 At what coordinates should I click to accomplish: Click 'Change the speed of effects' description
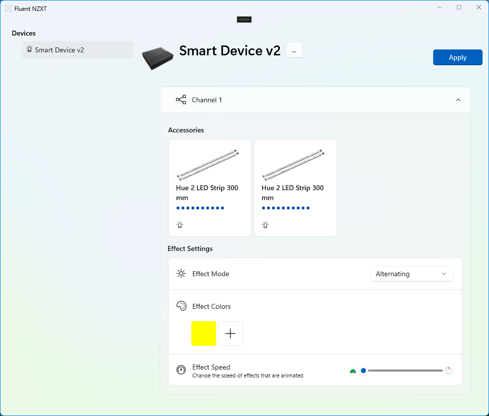tap(248, 375)
